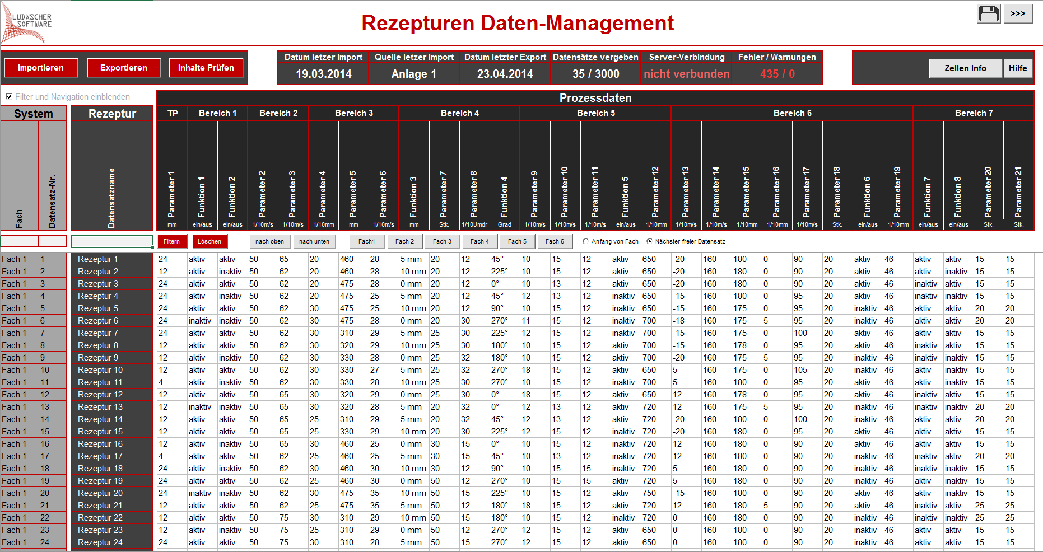The image size is (1043, 552).
Task: Select the Anfang von Fach radio option
Action: coord(586,242)
